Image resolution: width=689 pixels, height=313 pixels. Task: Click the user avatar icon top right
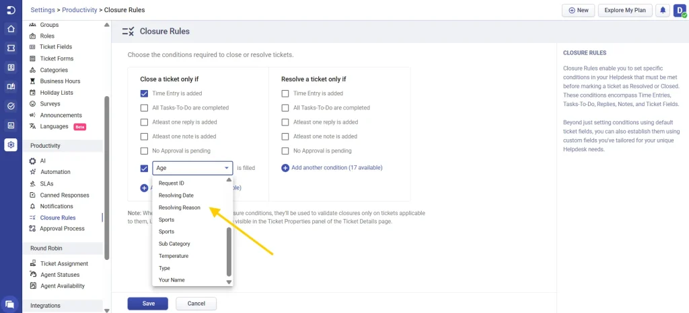coord(679,10)
